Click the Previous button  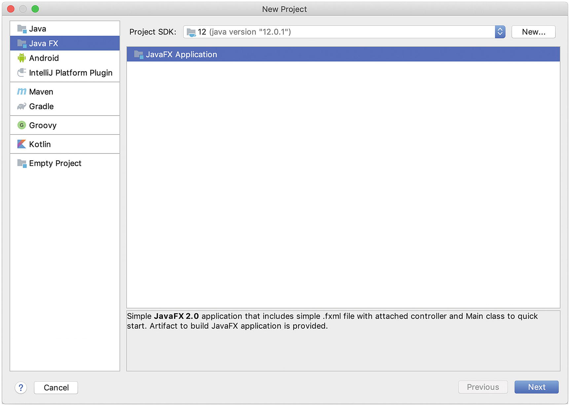tap(483, 387)
